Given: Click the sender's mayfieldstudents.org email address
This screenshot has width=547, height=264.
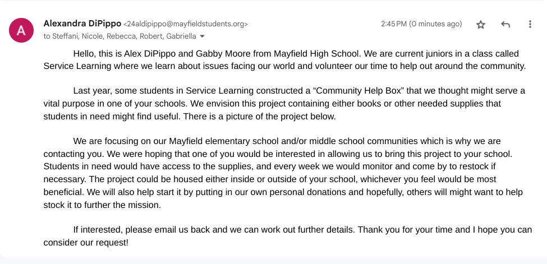Looking at the screenshot, I should pos(186,24).
